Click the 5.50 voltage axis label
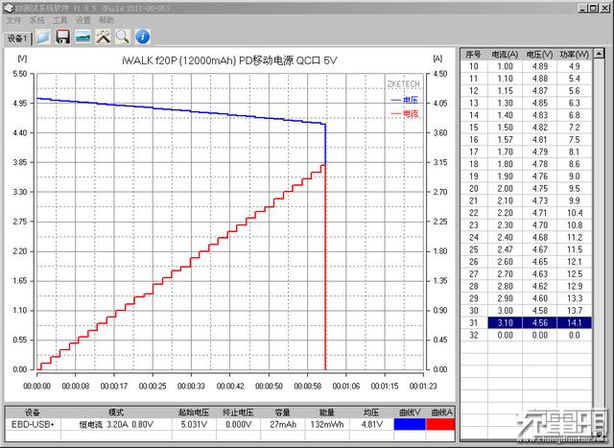Screen dimensions: 614x448 click(x=19, y=74)
